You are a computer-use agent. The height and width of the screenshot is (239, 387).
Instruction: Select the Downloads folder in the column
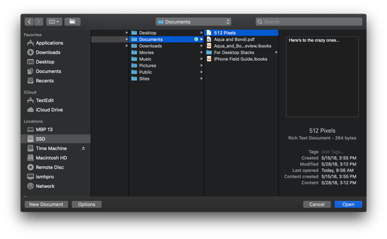(166, 46)
